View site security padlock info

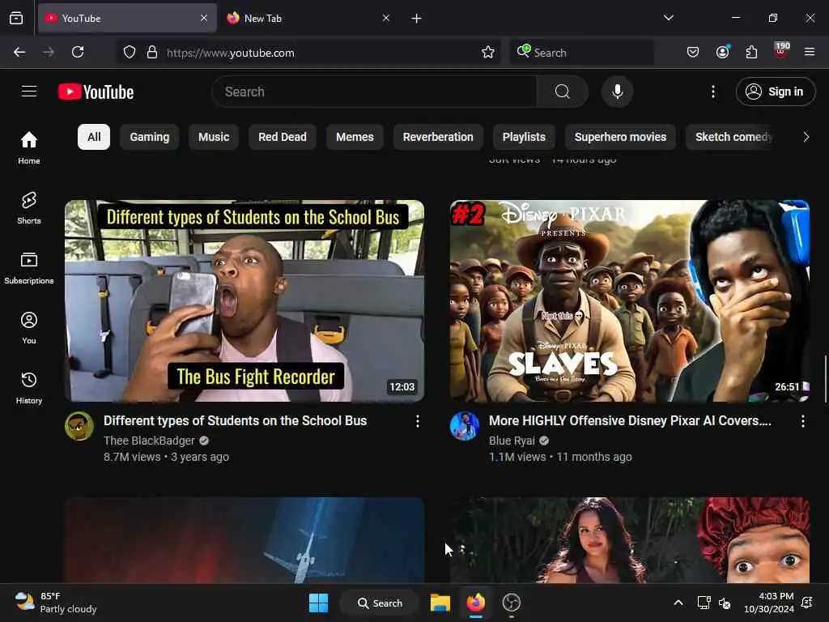tap(152, 52)
